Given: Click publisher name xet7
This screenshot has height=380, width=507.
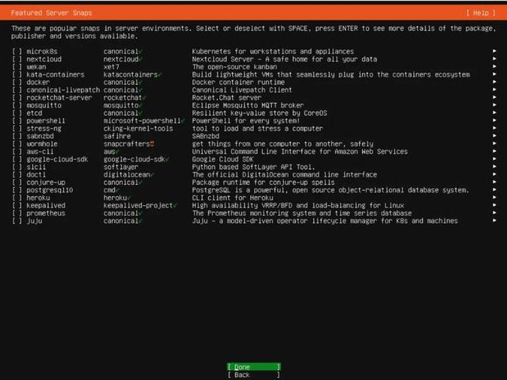Looking at the screenshot, I should 112,67.
